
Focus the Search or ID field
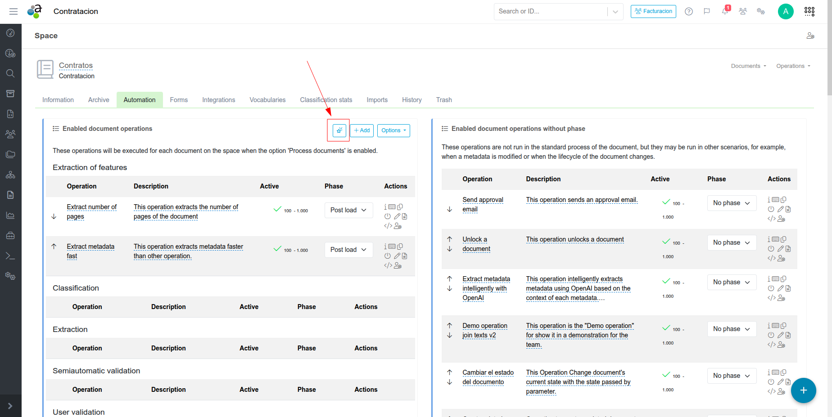coord(550,11)
